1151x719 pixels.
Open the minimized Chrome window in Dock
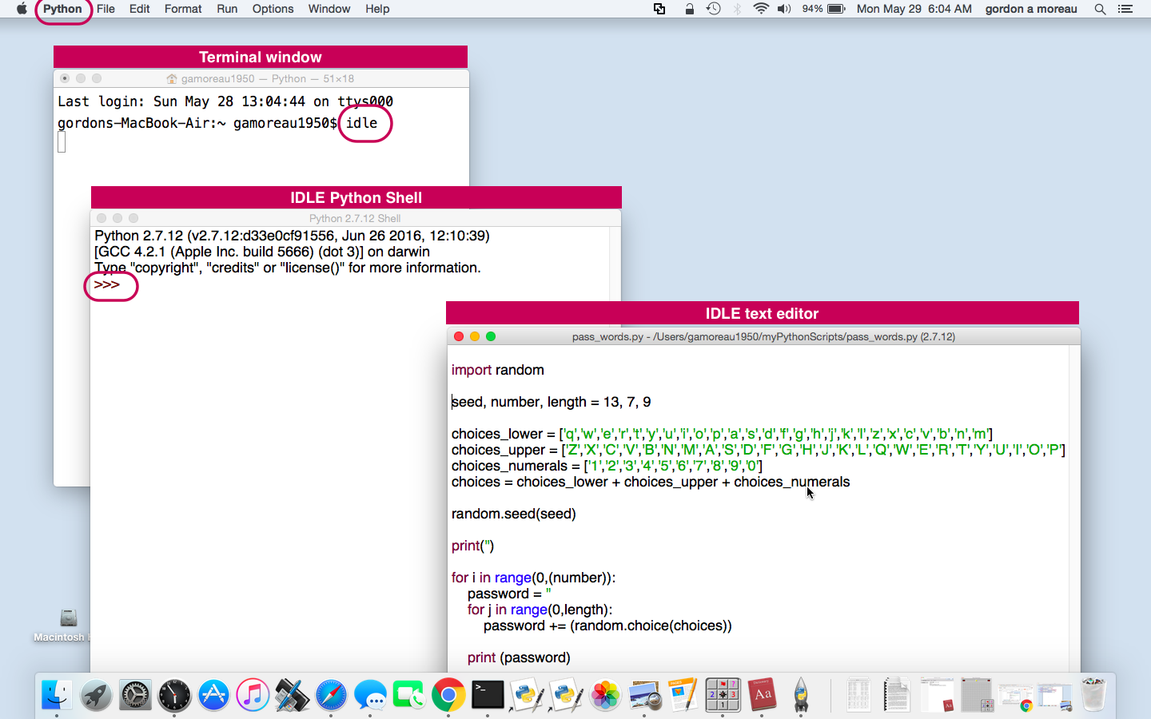[1016, 695]
